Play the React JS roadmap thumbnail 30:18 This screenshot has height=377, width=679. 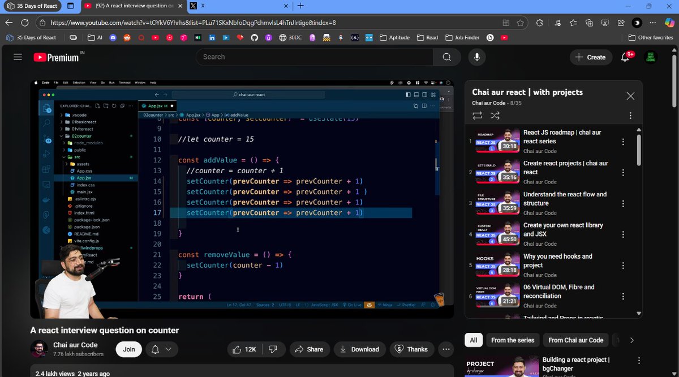[x=497, y=142]
